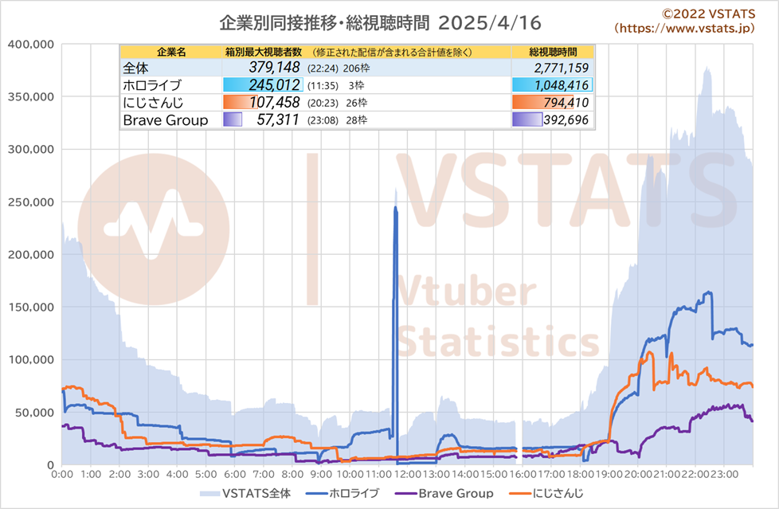Click the 794,410 watch time value
Screen dimensions: 779x509
[x=566, y=103]
